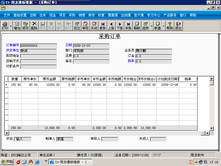The height and width of the screenshot is (166, 221).
Task: Click the 刷新 refresh toolbar icon
Action: click(x=137, y=26)
